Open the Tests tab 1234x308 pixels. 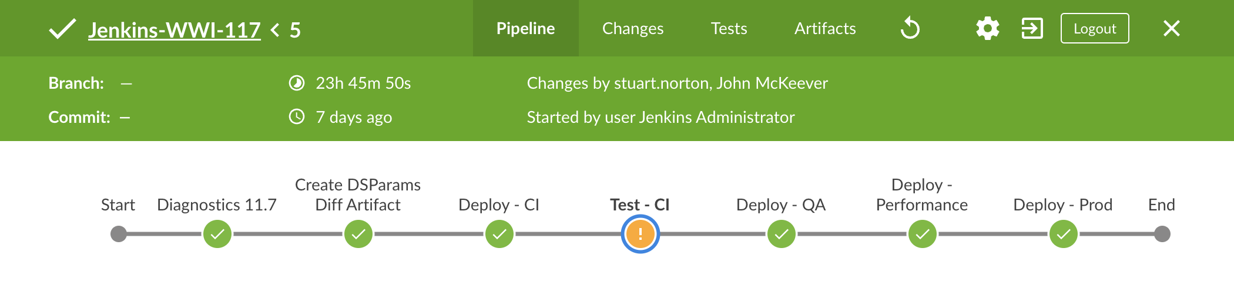[729, 28]
